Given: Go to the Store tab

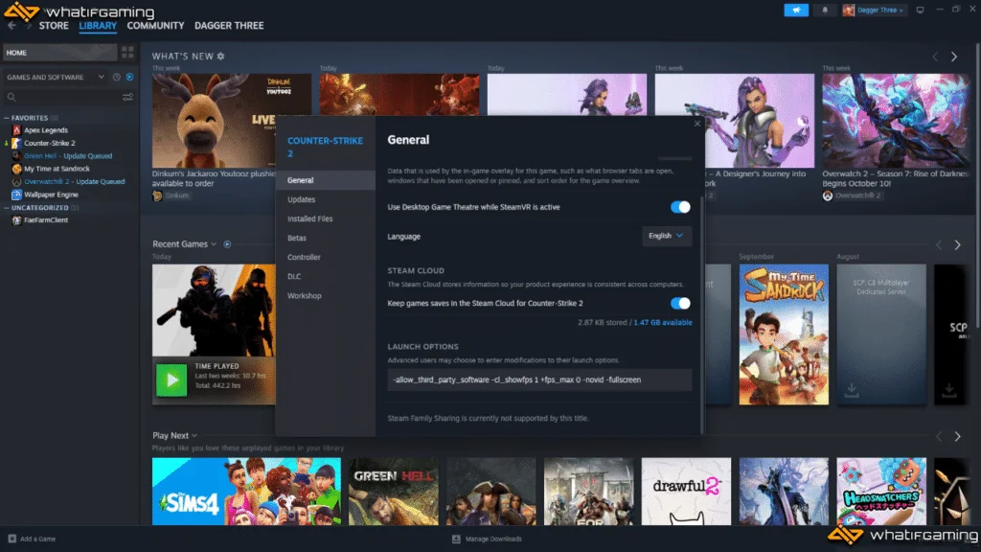Looking at the screenshot, I should coord(54,26).
